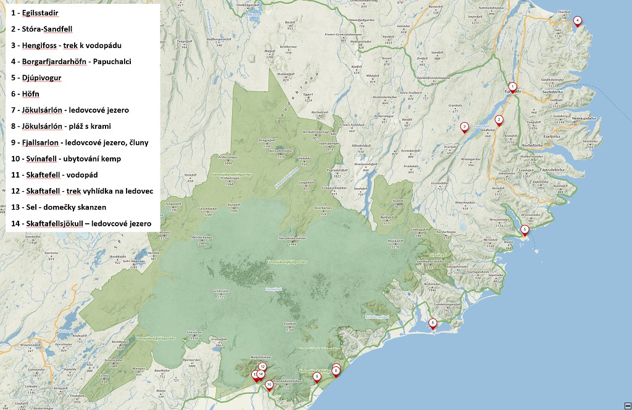Select map pin number 2
Image resolution: width=632 pixels, height=410 pixels.
499,120
